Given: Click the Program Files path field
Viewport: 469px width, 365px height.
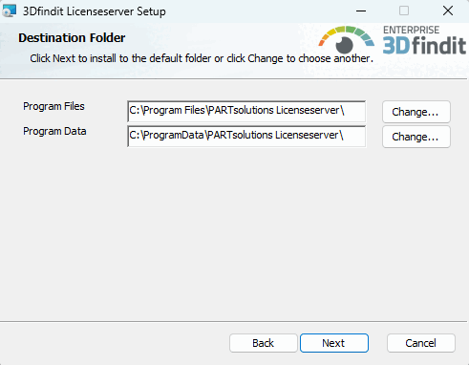Looking at the screenshot, I should [x=246, y=111].
